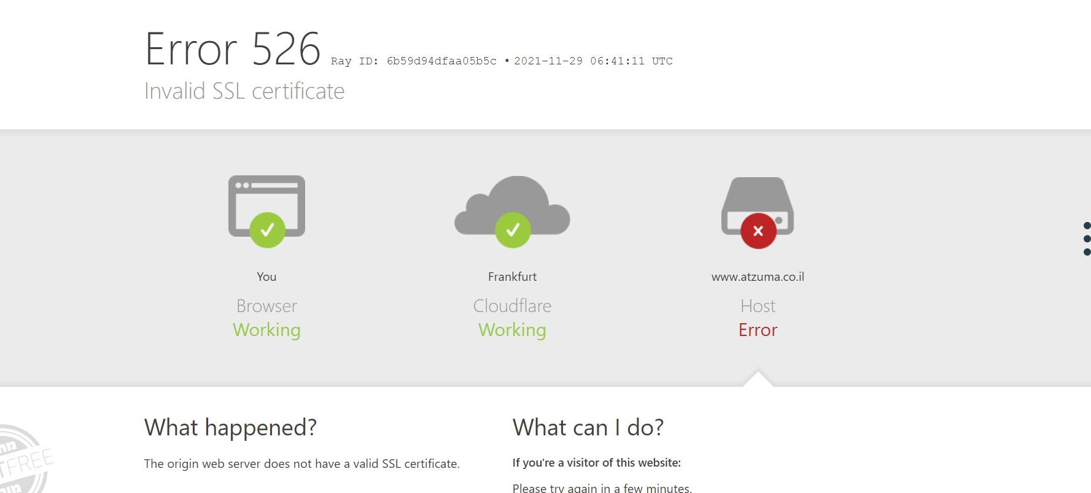Click the origin web server explanation sentence
This screenshot has height=493, width=1091.
click(302, 464)
